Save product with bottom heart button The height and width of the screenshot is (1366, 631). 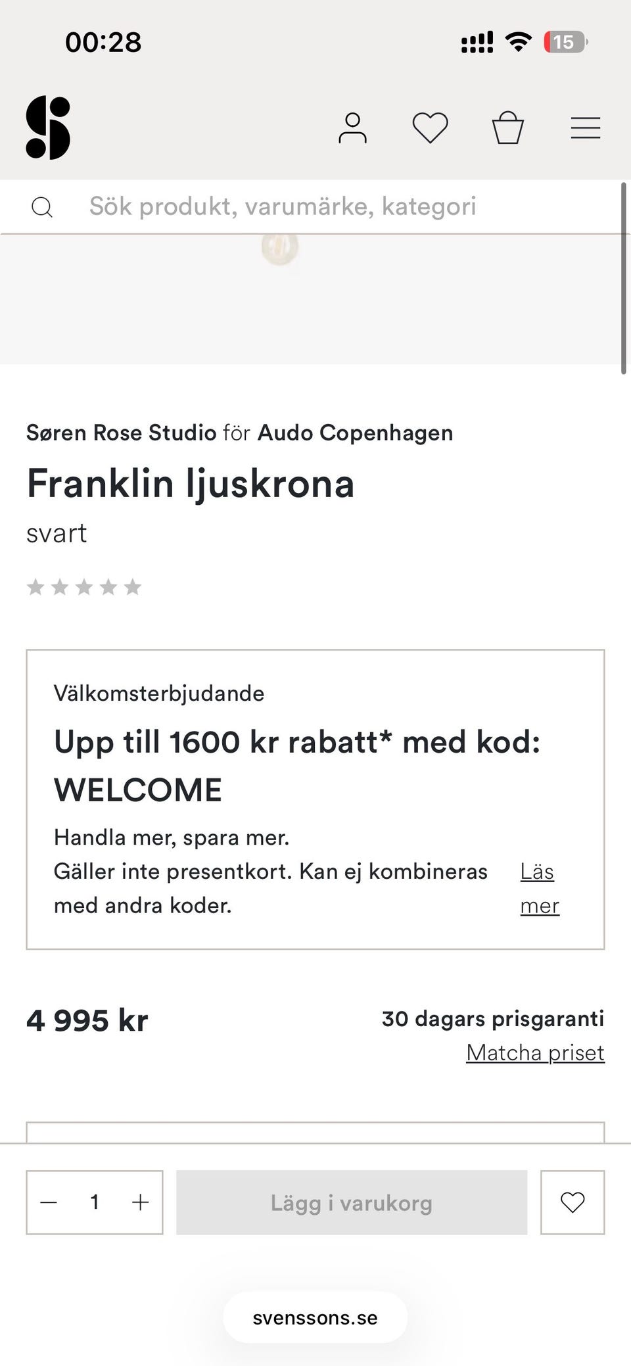[573, 1202]
